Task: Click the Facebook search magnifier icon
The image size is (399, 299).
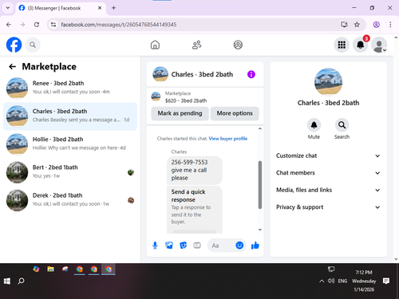Action: [33, 45]
